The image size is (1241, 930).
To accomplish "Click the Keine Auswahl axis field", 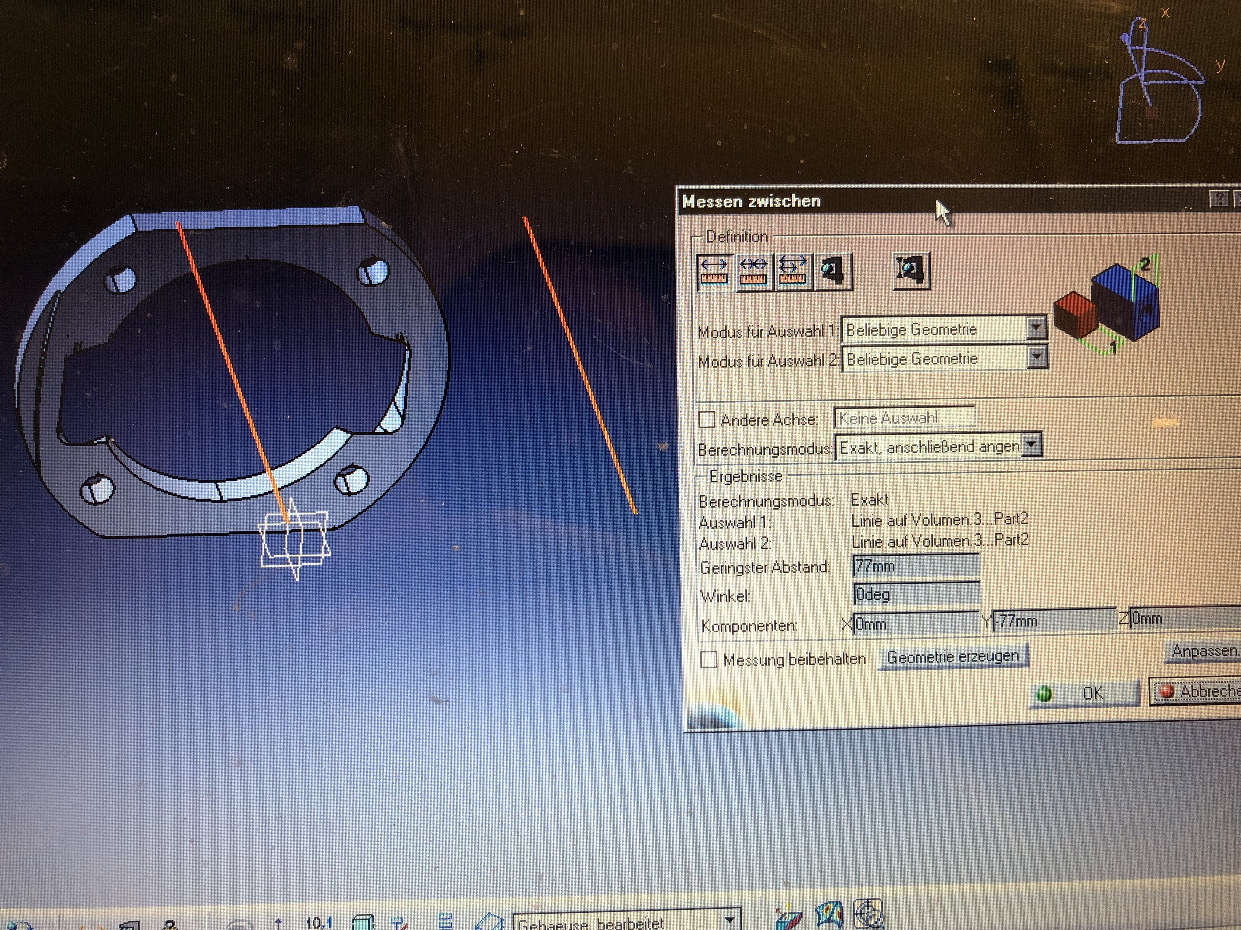I will click(904, 418).
